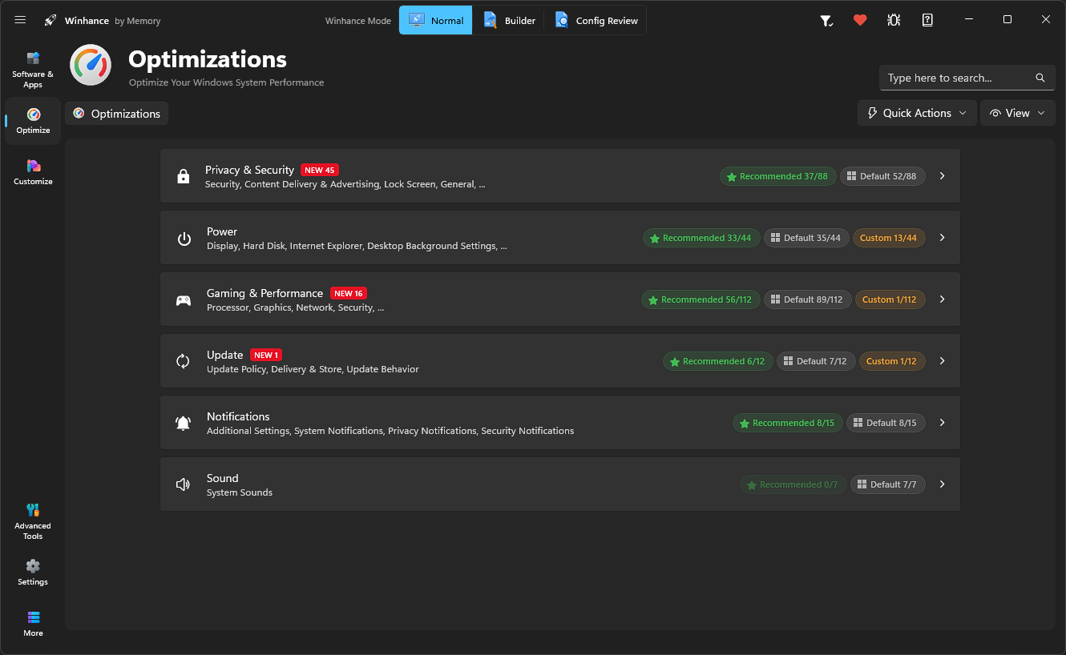Click into the Type here to search field
Viewport: 1066px width, 655px height.
967,78
